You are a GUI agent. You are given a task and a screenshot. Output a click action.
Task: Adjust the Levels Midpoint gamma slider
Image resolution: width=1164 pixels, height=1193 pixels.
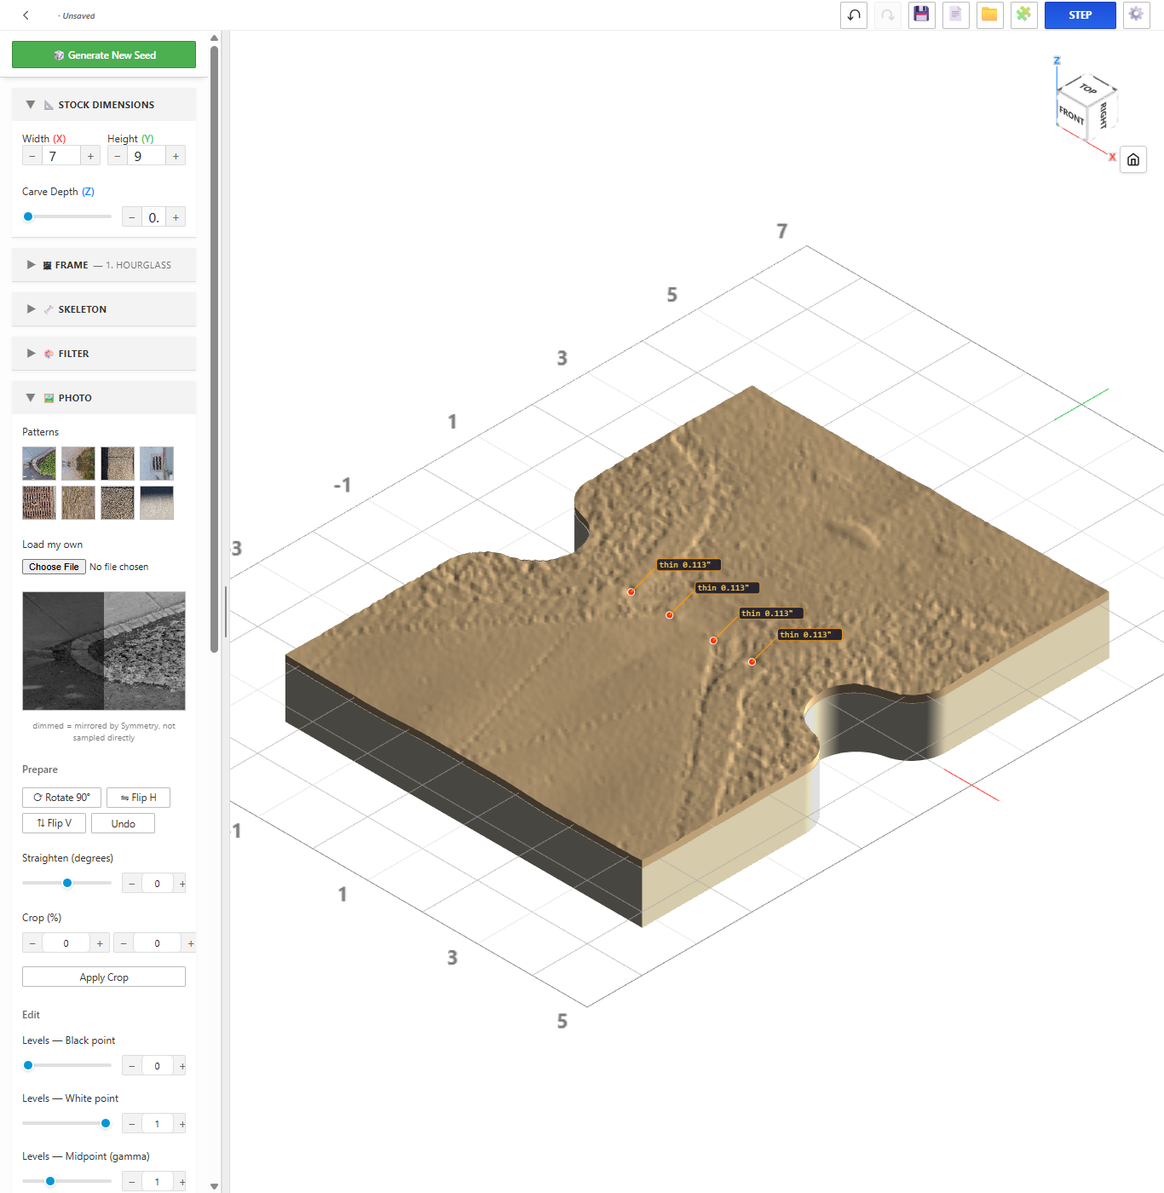(66, 1181)
